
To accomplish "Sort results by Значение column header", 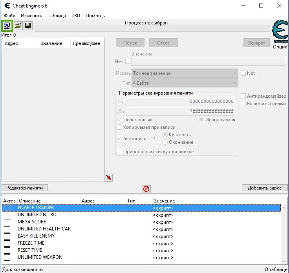I will [54, 43].
